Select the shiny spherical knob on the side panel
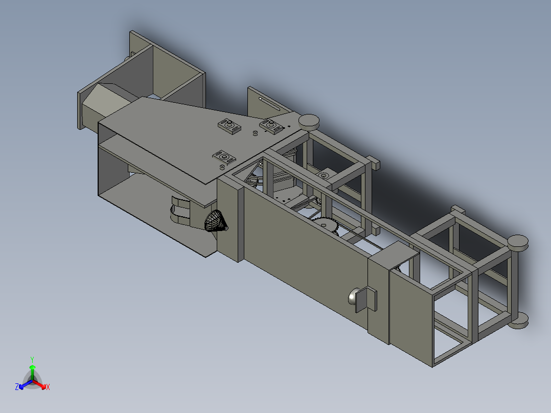This screenshot has width=551, height=413. pyautogui.click(x=354, y=296)
